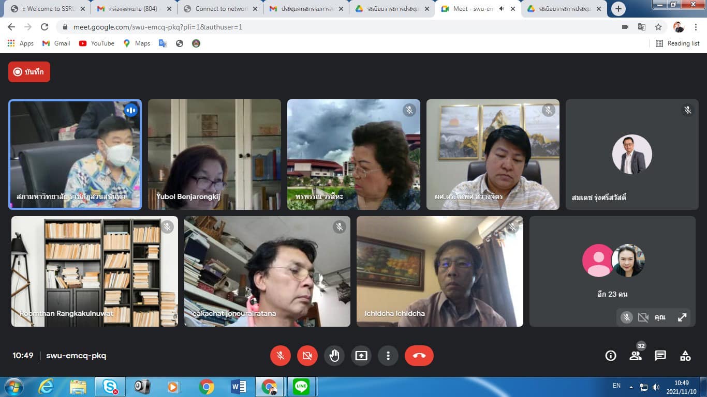Click the red recording indicator button
Viewport: 707px width, 397px height.
(x=29, y=72)
